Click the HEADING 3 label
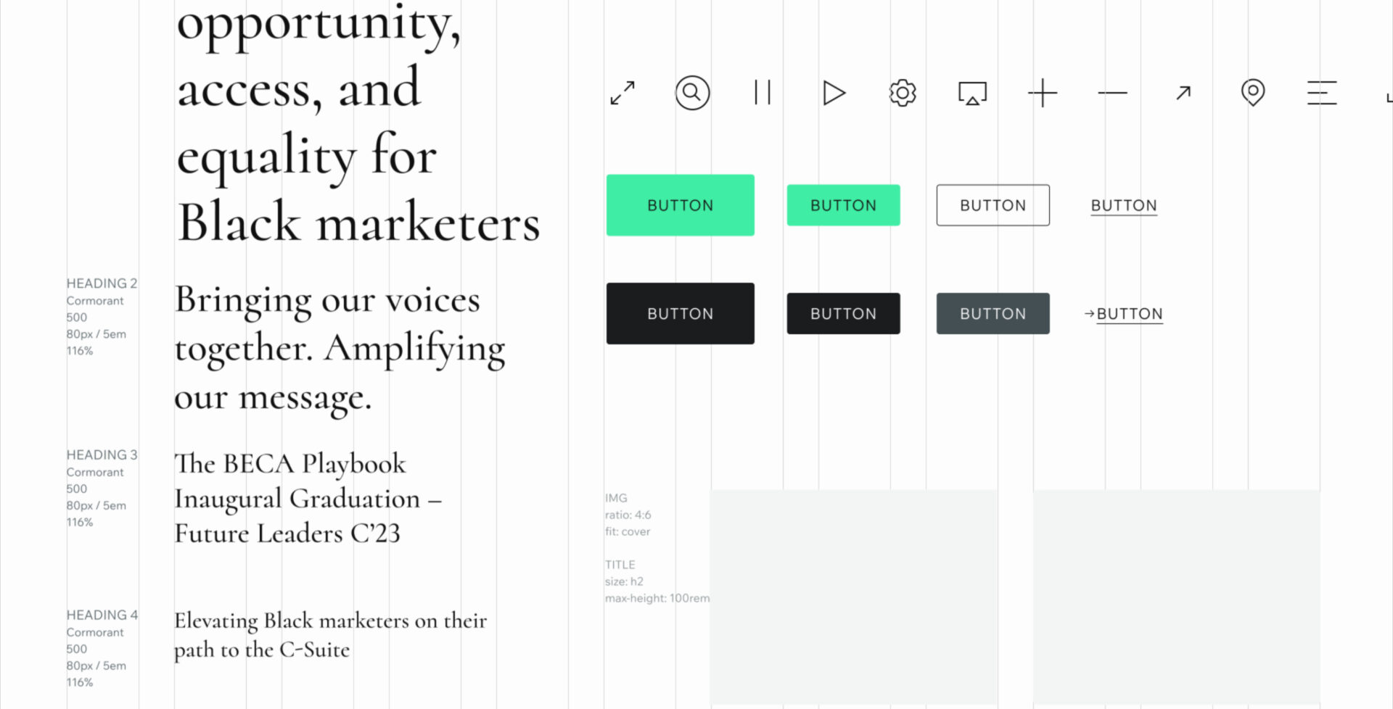1393x709 pixels. click(x=102, y=455)
